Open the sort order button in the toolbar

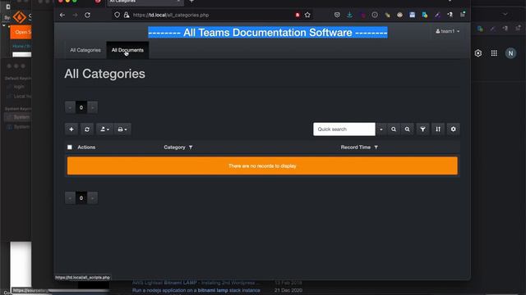[438, 129]
